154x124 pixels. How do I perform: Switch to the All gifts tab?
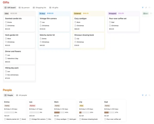[x=54, y=7]
